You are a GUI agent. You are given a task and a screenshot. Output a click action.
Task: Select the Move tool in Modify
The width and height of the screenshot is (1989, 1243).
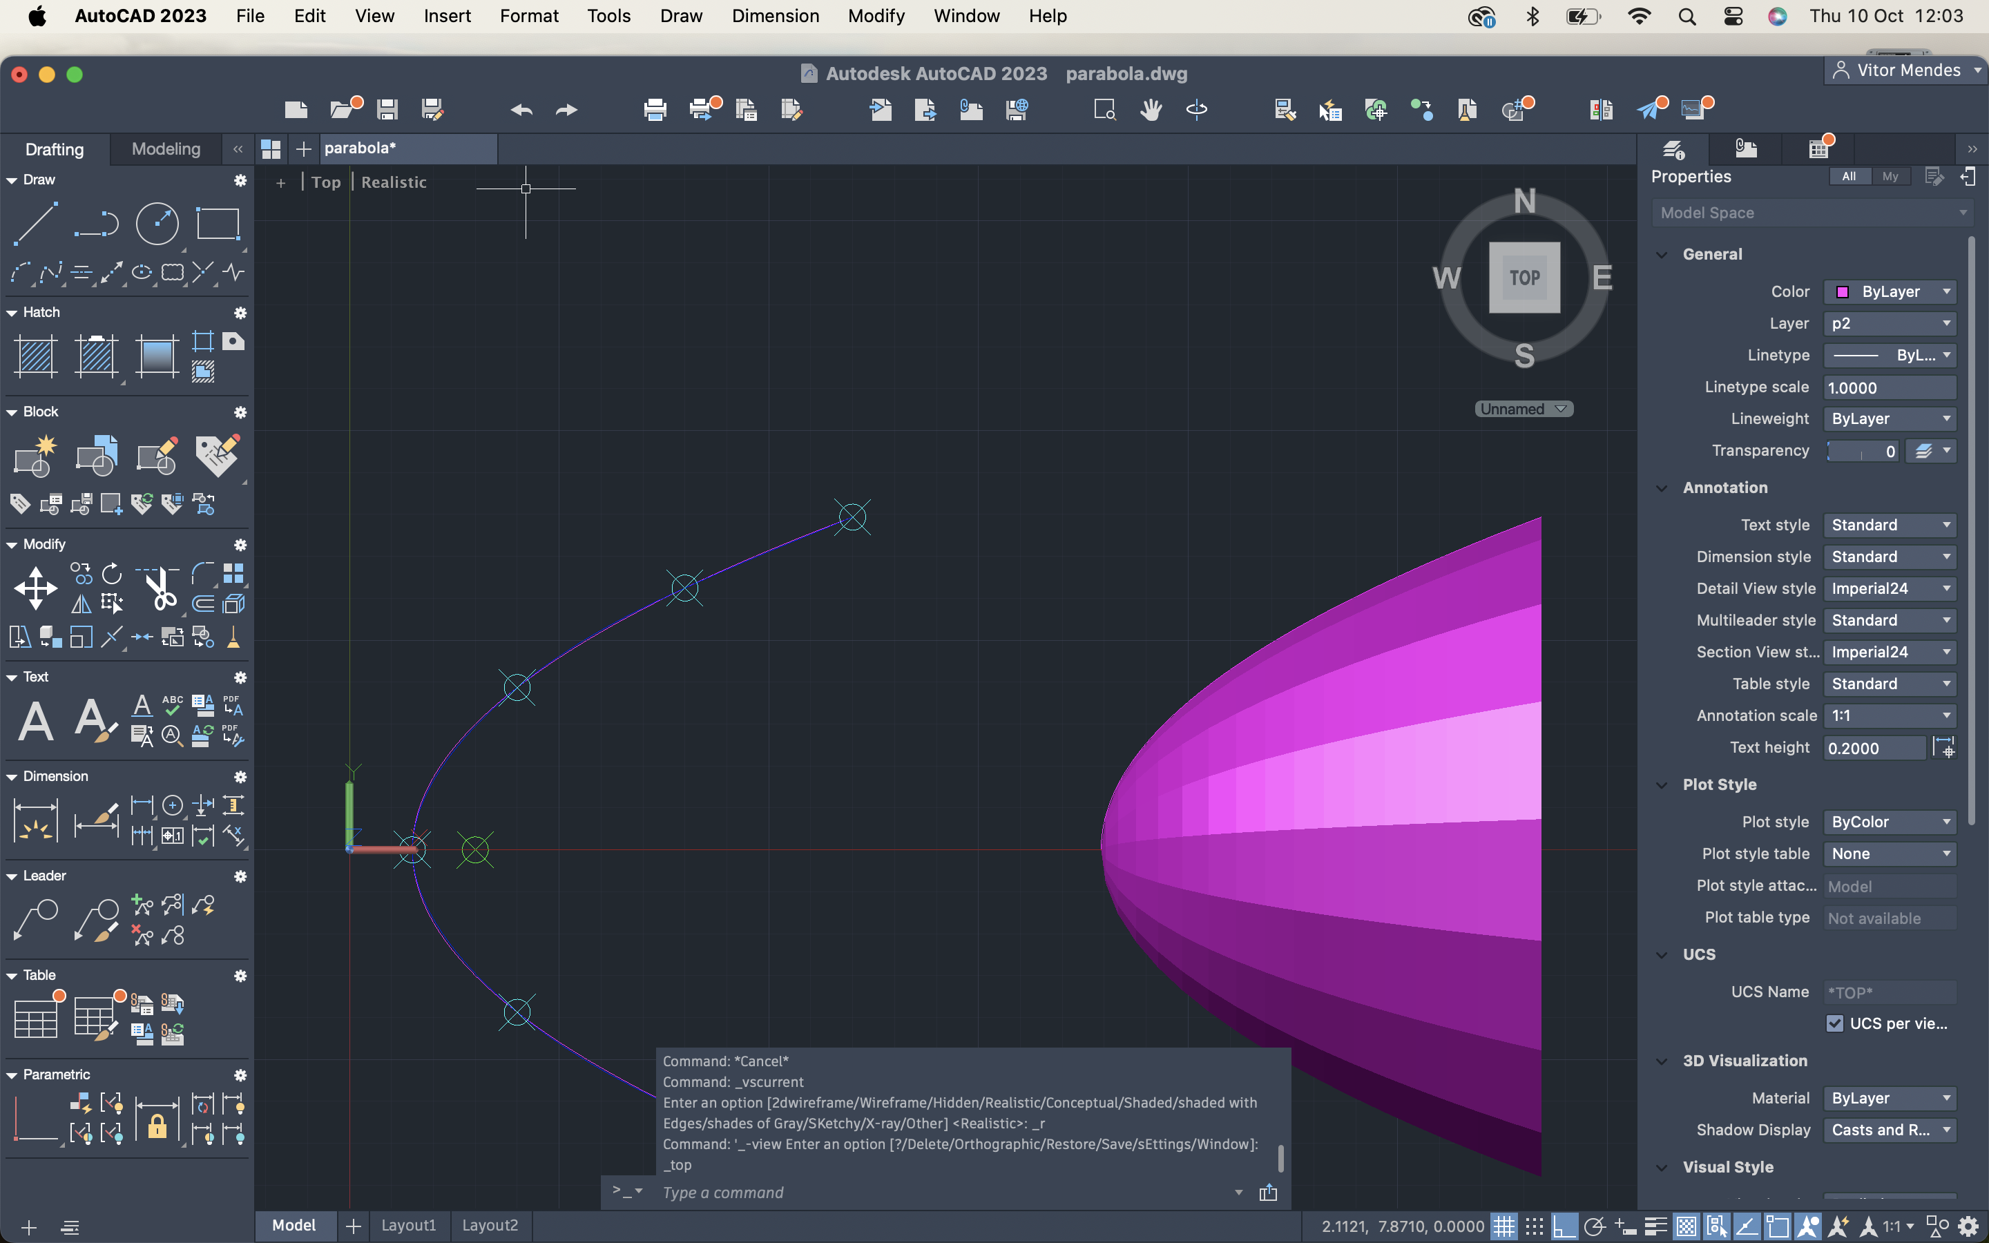(35, 588)
